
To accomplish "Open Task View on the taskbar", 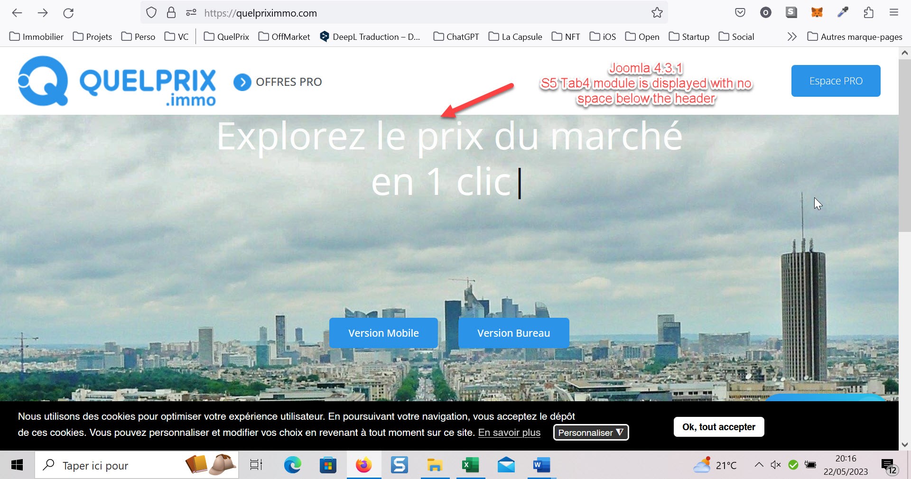I will (x=256, y=465).
